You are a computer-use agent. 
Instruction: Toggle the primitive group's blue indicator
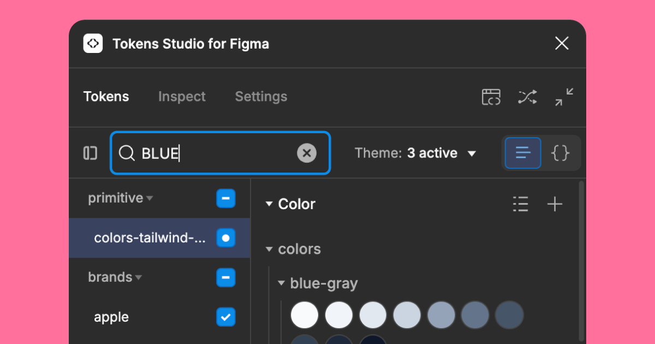pos(225,198)
